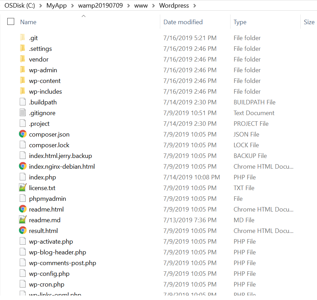
Task: Click the wp-includes folder icon
Action: [22, 91]
